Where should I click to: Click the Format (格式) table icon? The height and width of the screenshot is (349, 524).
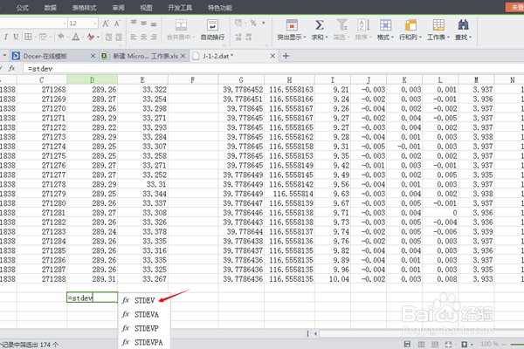(x=385, y=25)
